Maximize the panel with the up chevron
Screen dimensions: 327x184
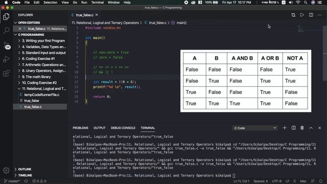(311, 128)
